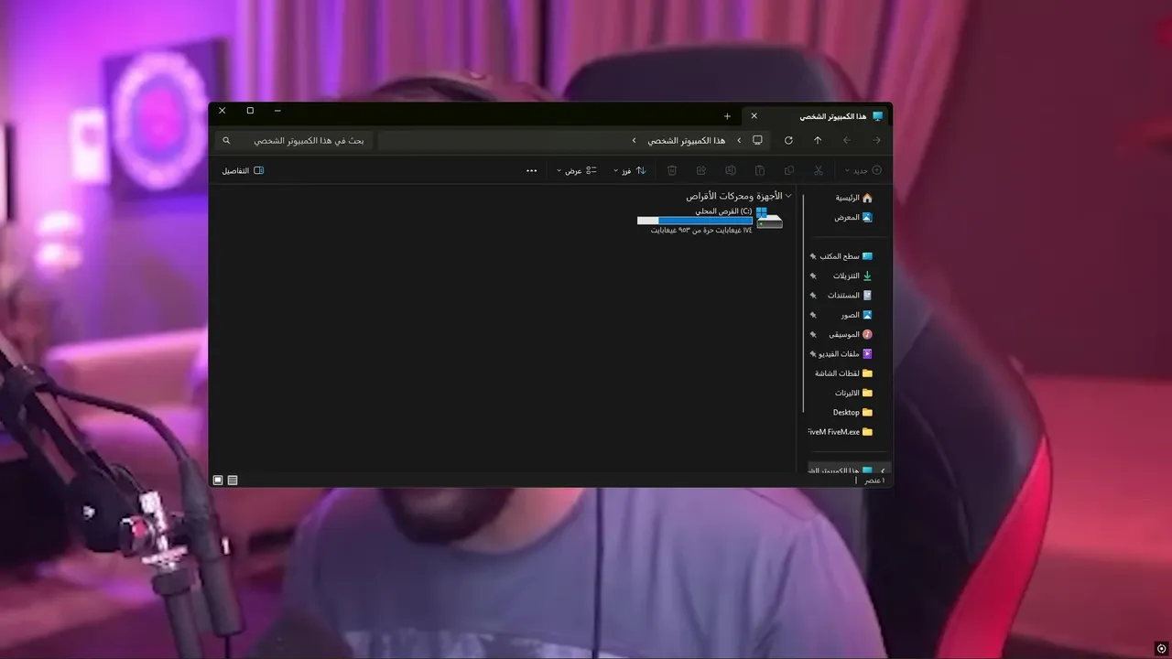
Task: Open the عرض view dropdown
Action: [577, 170]
